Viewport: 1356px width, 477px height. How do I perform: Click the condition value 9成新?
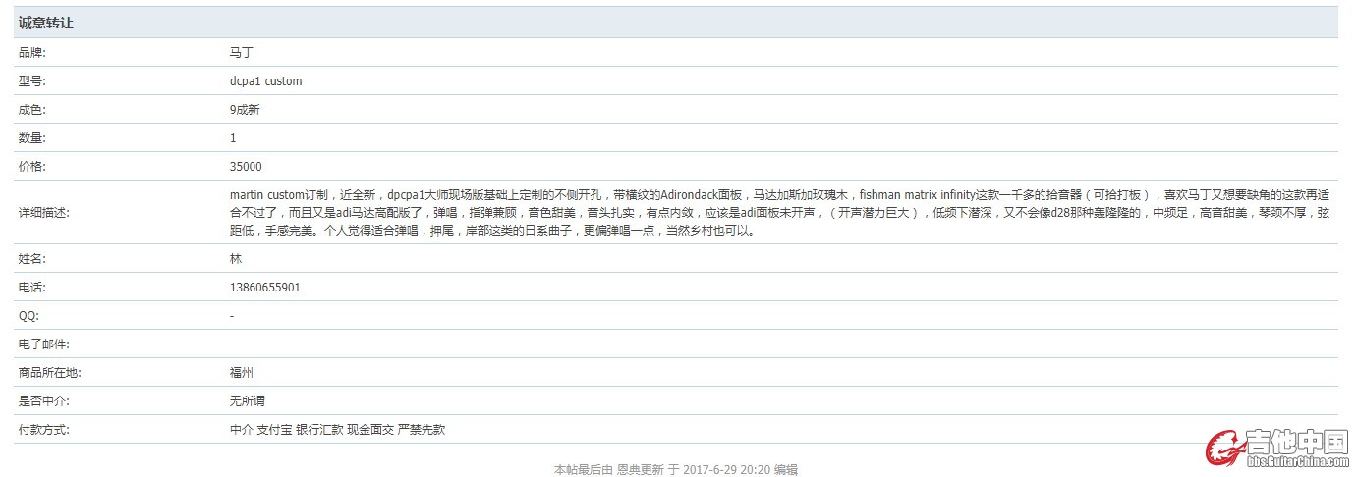click(245, 110)
